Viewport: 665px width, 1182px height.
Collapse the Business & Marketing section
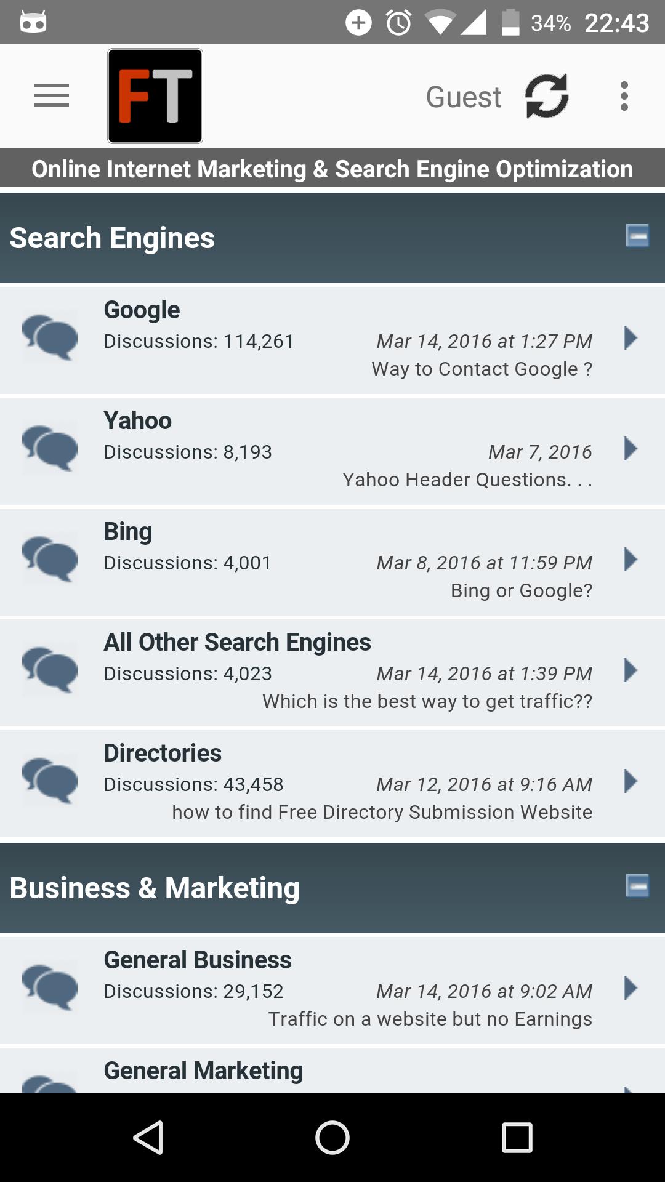tap(637, 886)
